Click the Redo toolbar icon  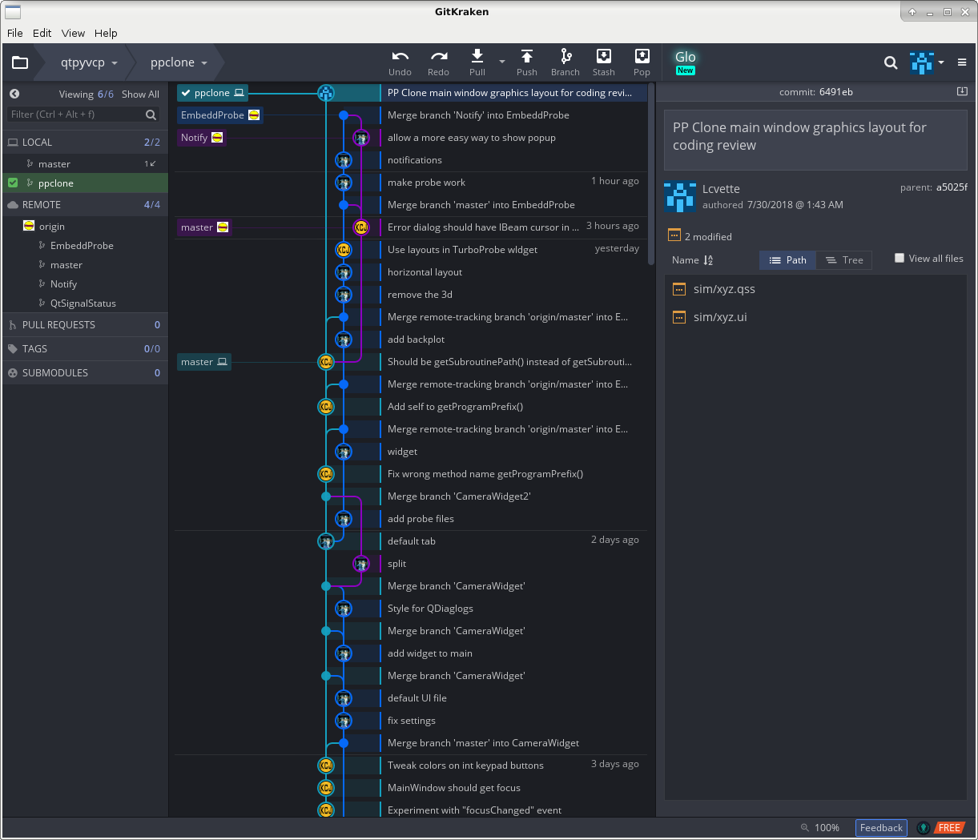438,56
